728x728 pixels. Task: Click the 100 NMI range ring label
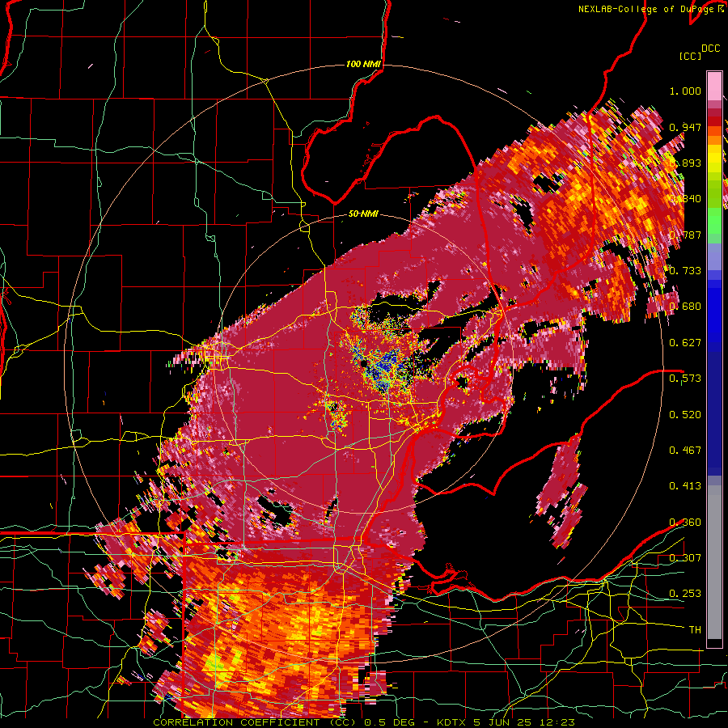click(x=363, y=64)
